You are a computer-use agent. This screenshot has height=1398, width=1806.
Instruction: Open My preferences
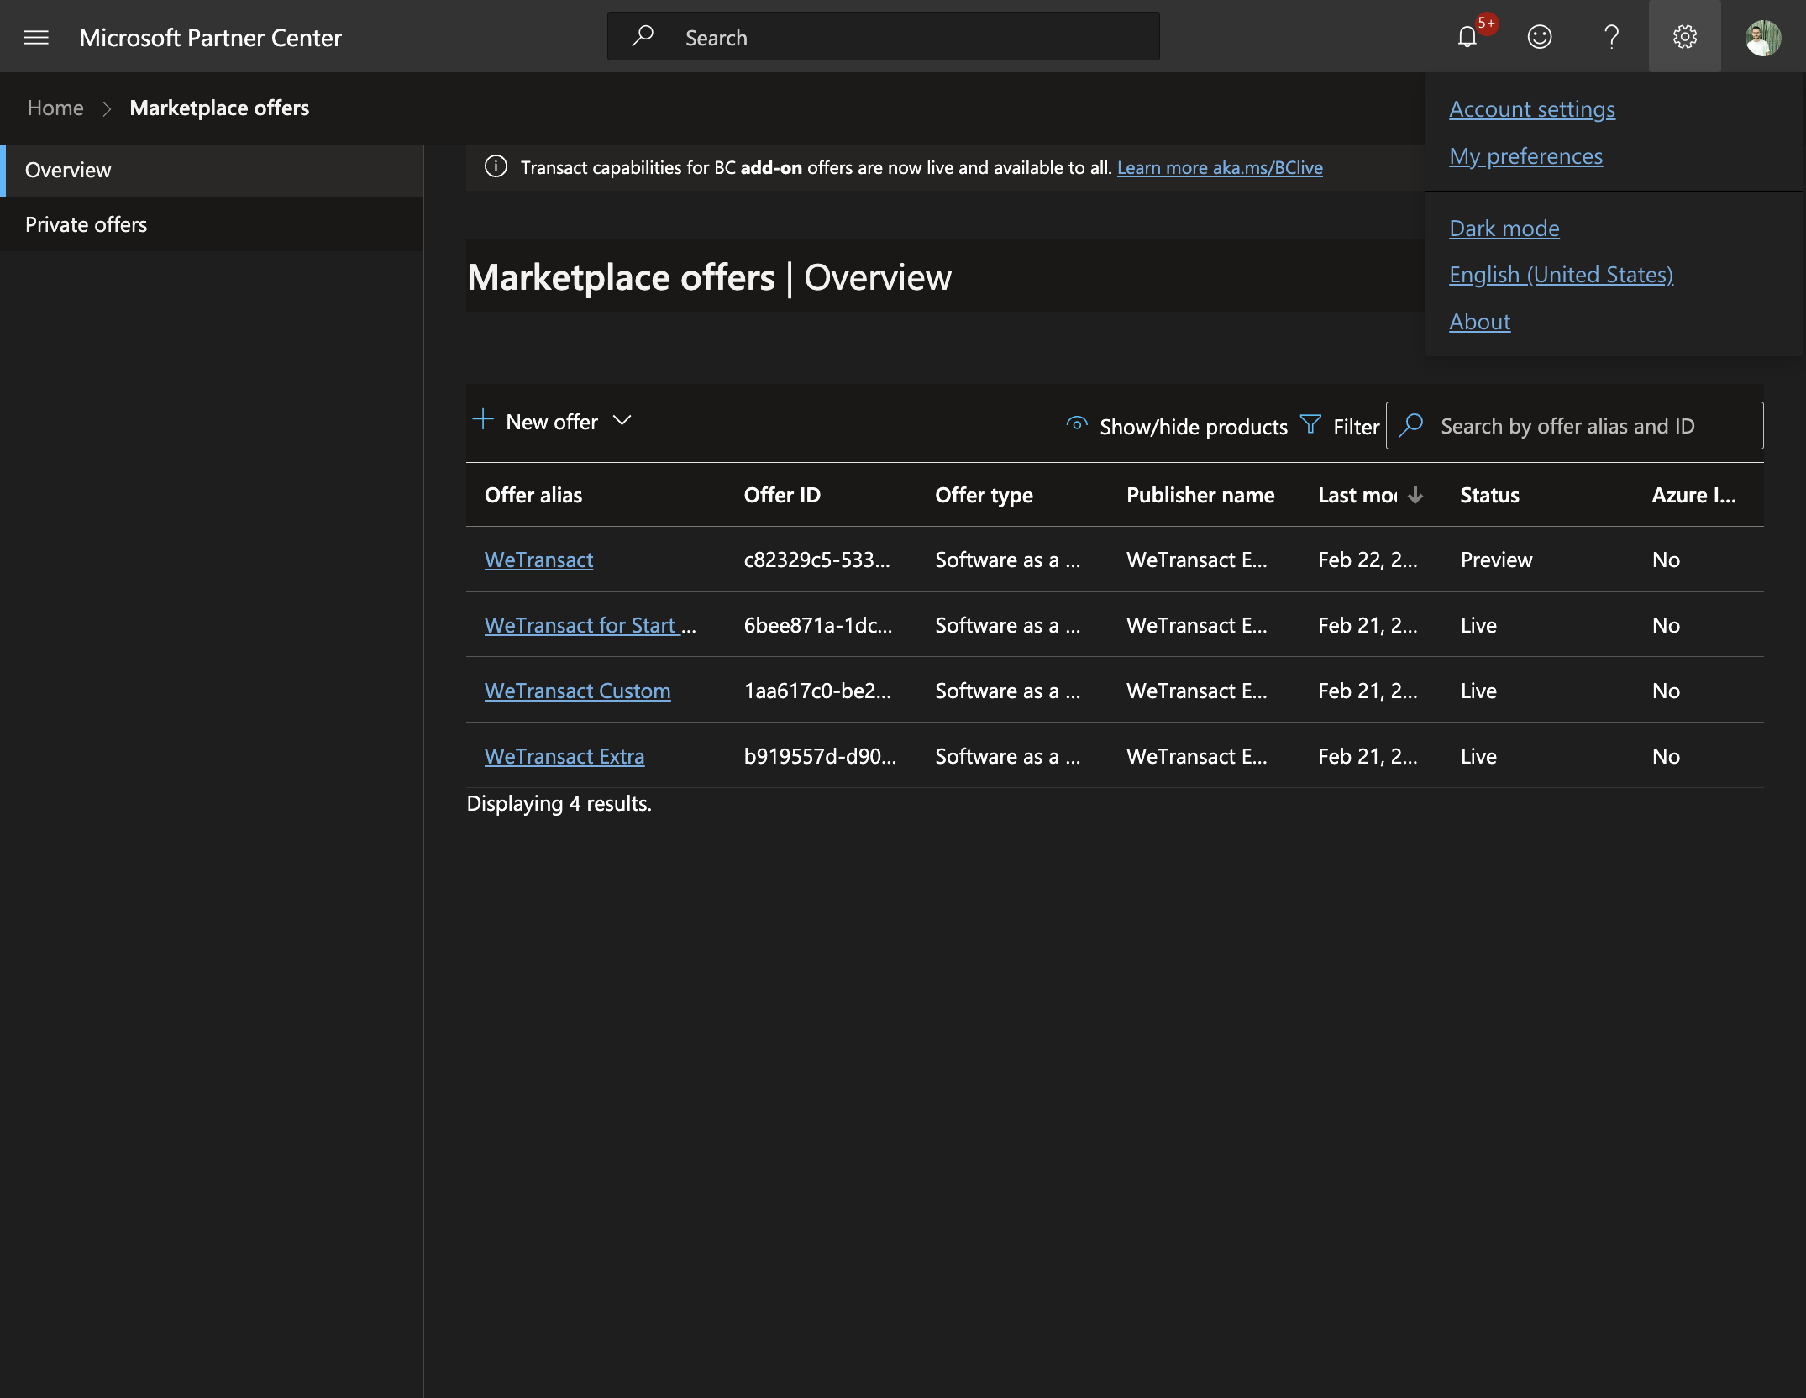click(1525, 156)
